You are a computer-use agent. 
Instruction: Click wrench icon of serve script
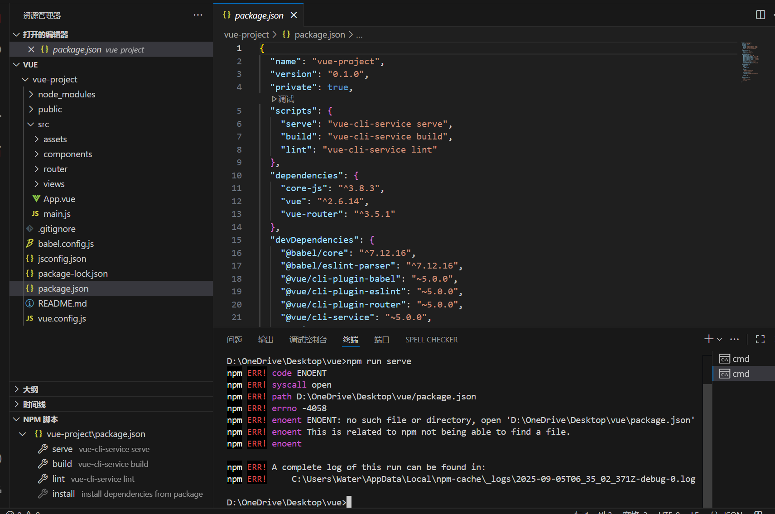43,449
